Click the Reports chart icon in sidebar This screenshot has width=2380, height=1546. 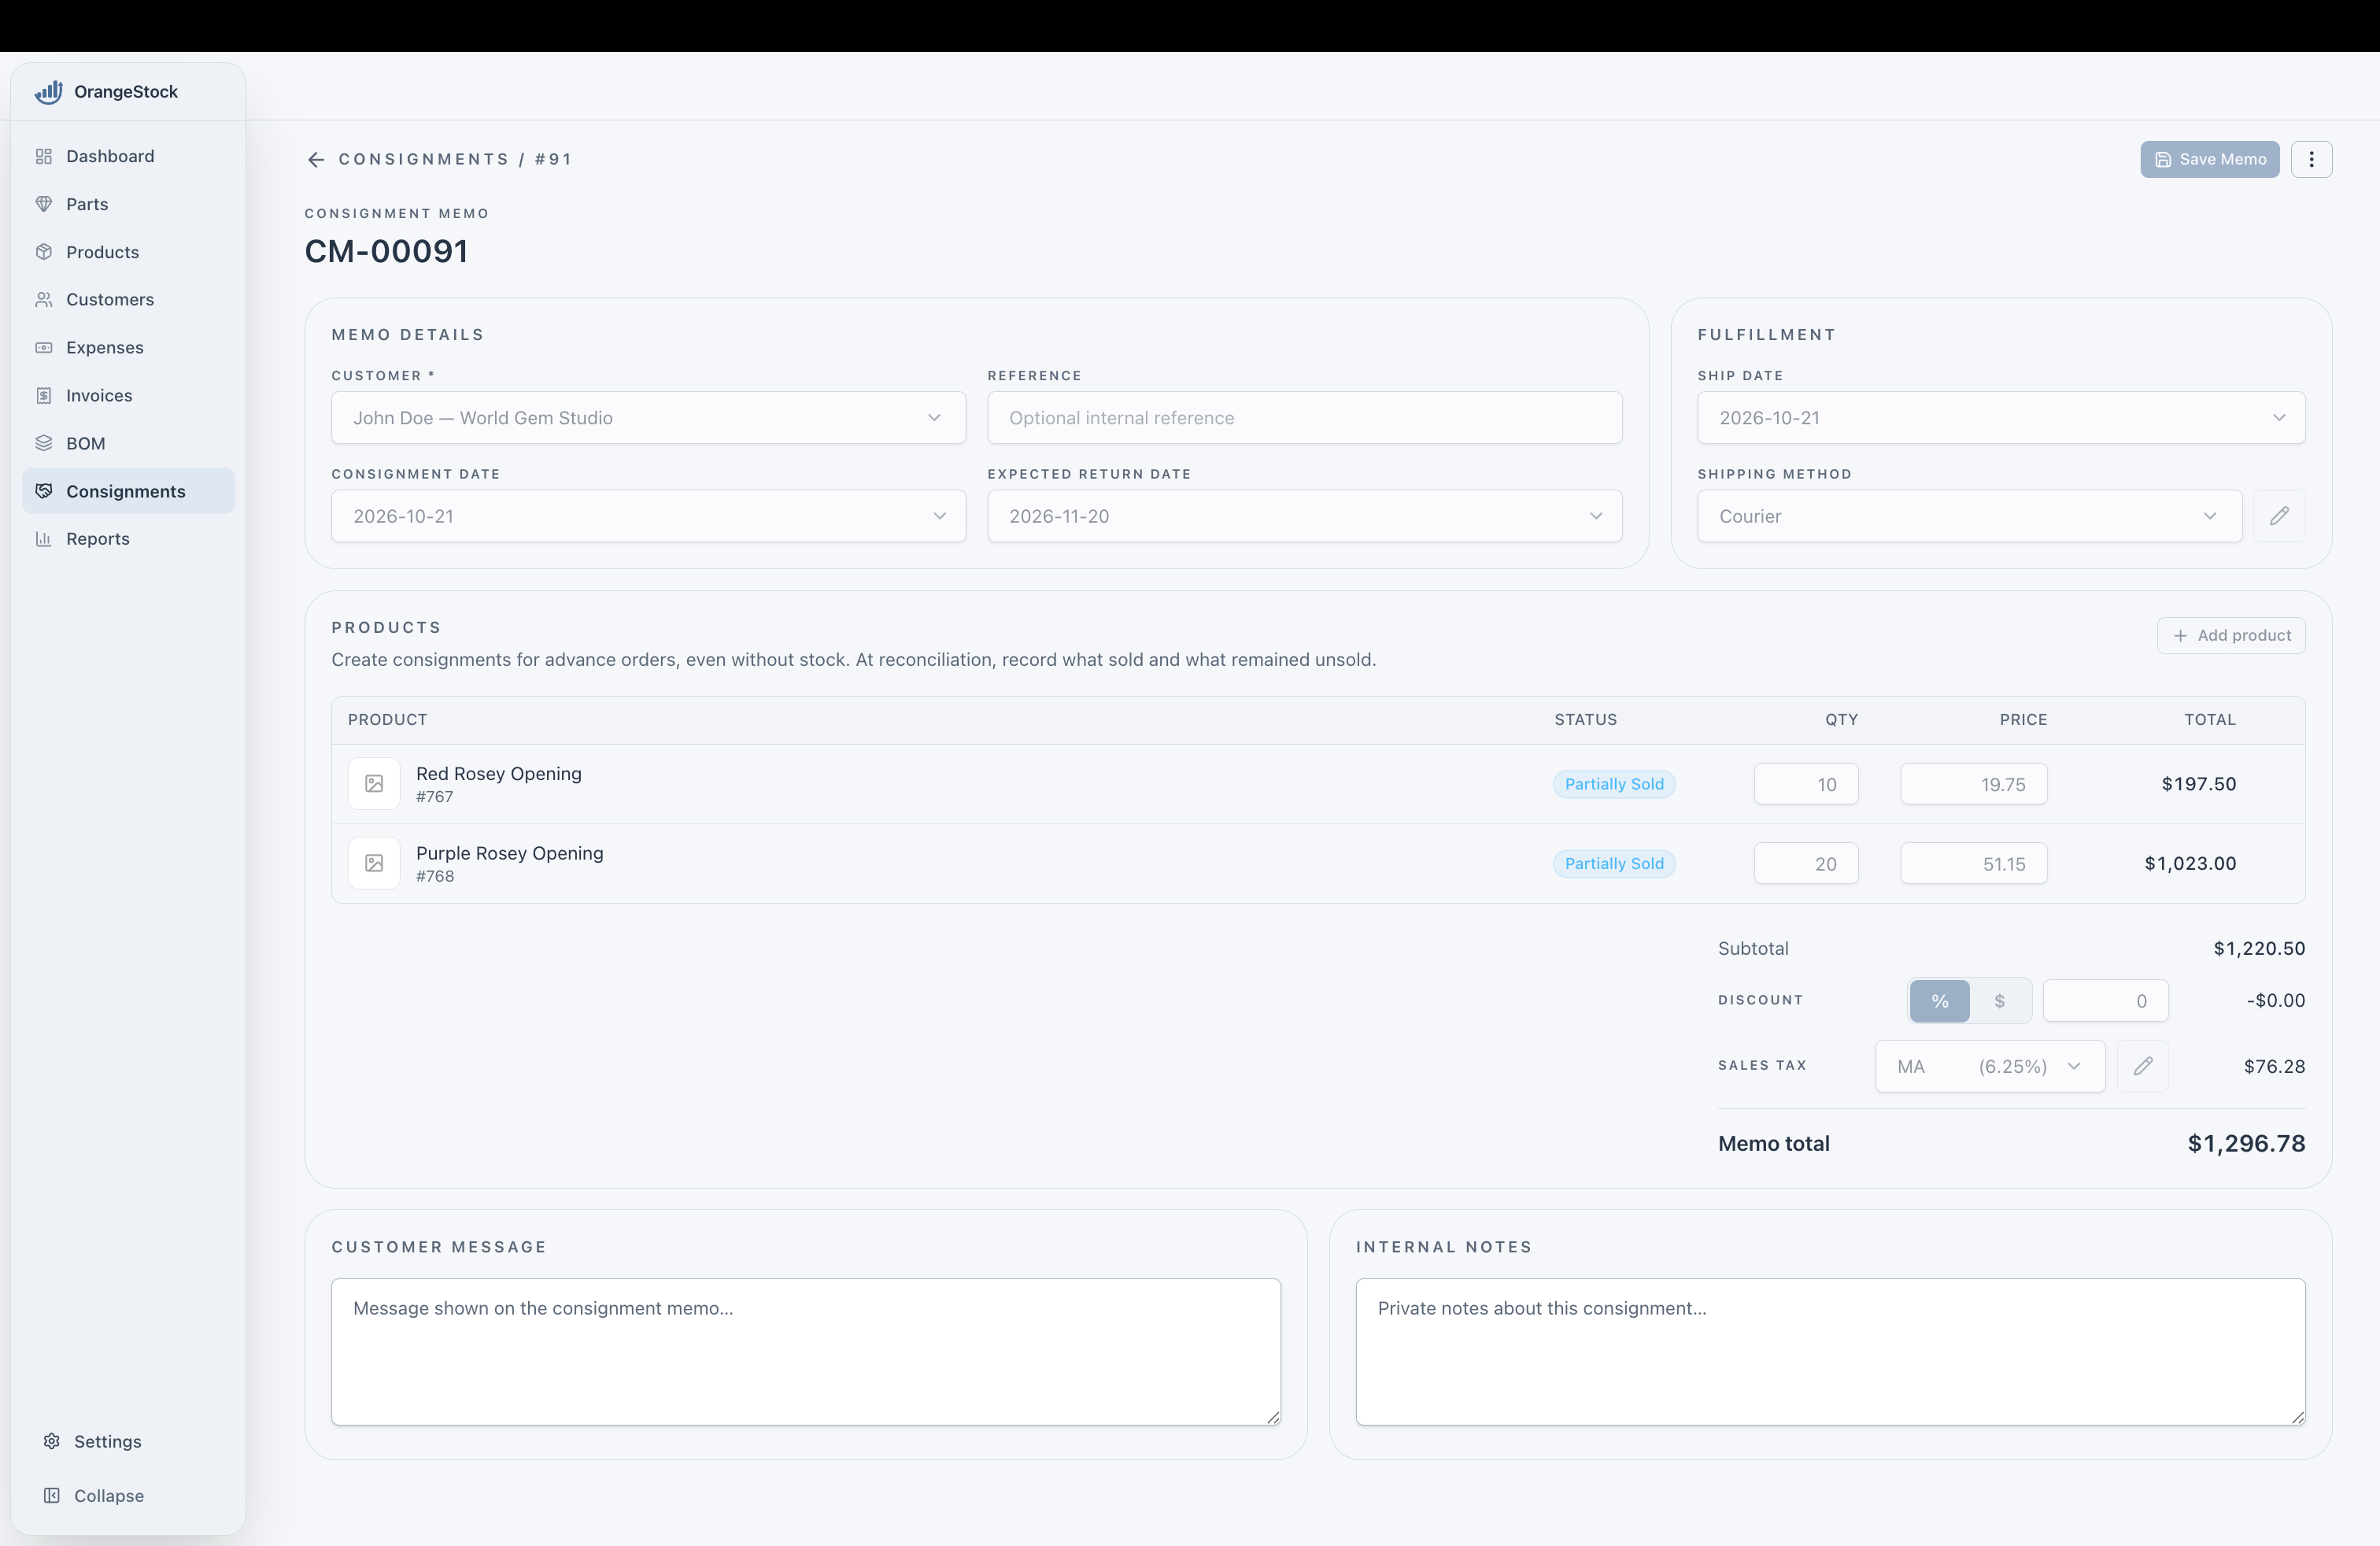[x=44, y=539]
